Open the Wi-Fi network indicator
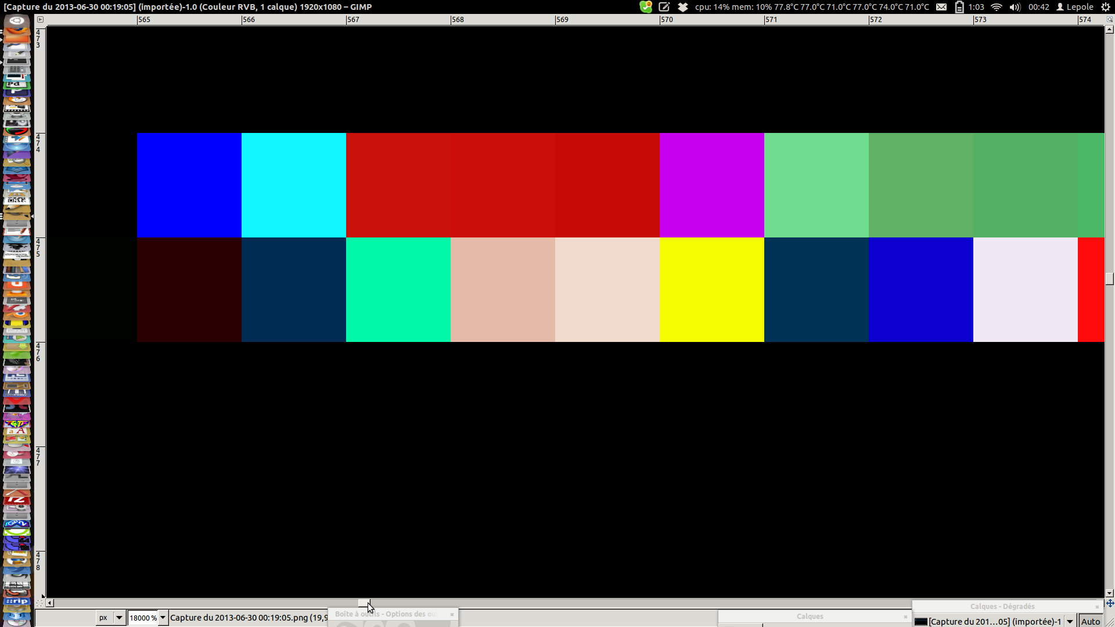Image resolution: width=1115 pixels, height=627 pixels. [x=997, y=7]
